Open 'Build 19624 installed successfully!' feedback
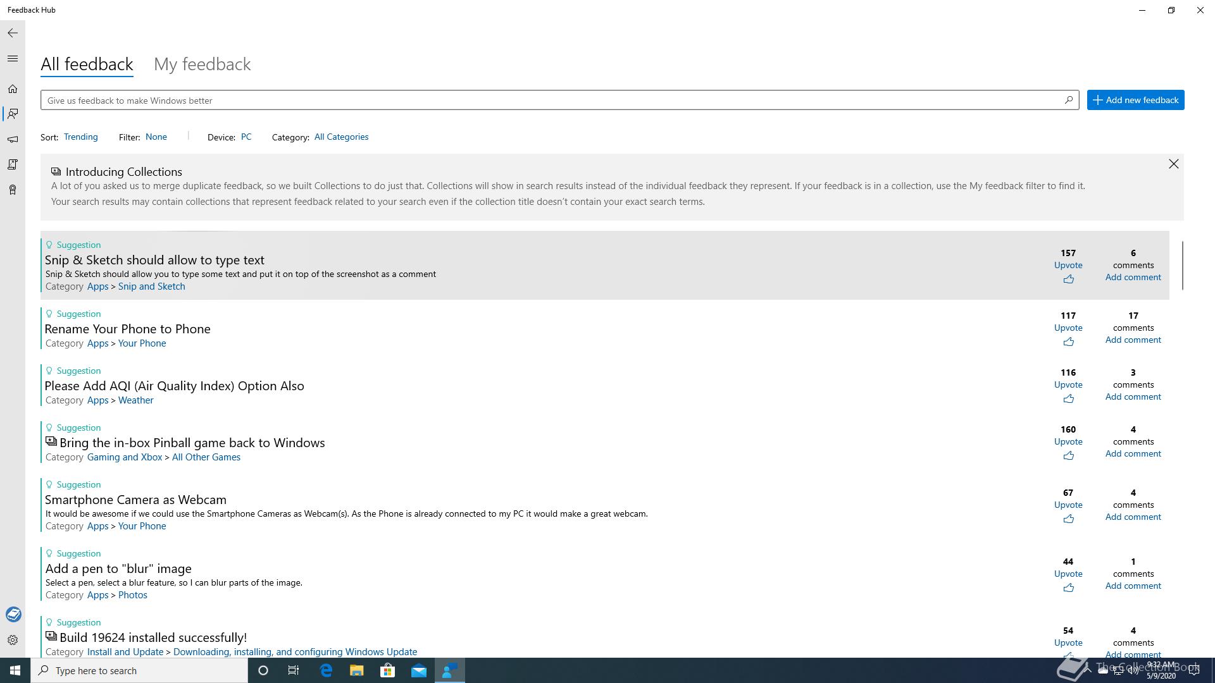1215x683 pixels. [153, 637]
